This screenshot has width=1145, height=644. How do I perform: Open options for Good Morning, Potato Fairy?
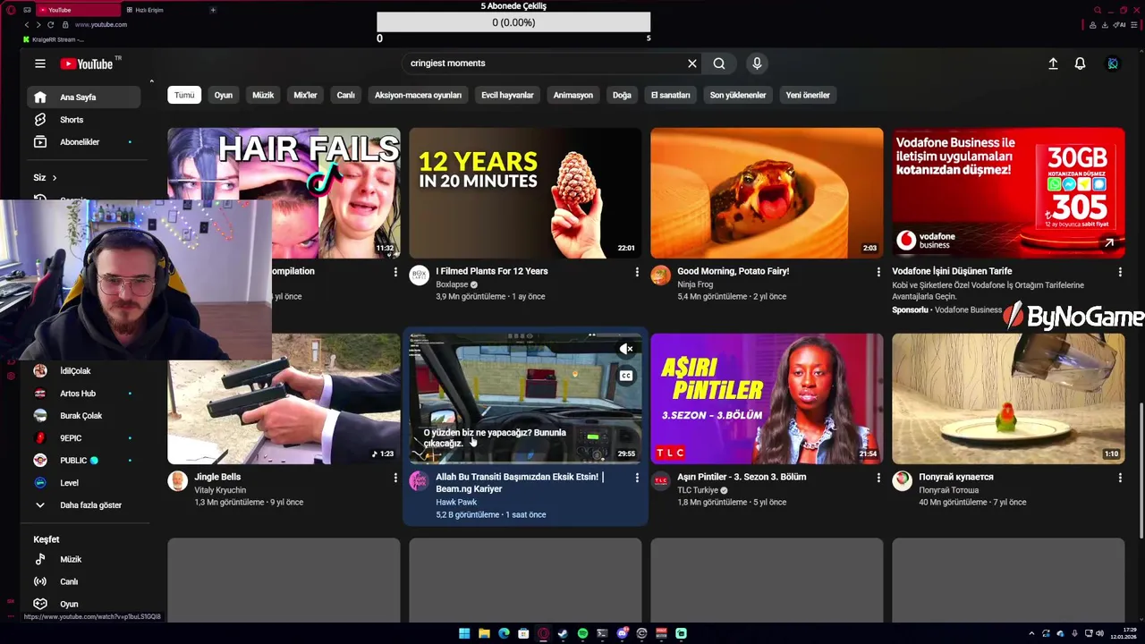pos(878,272)
